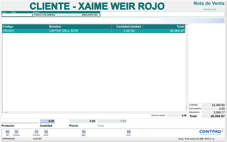The image size is (227, 142).
Task: Click the Cantidad column header
Action: 121,27
